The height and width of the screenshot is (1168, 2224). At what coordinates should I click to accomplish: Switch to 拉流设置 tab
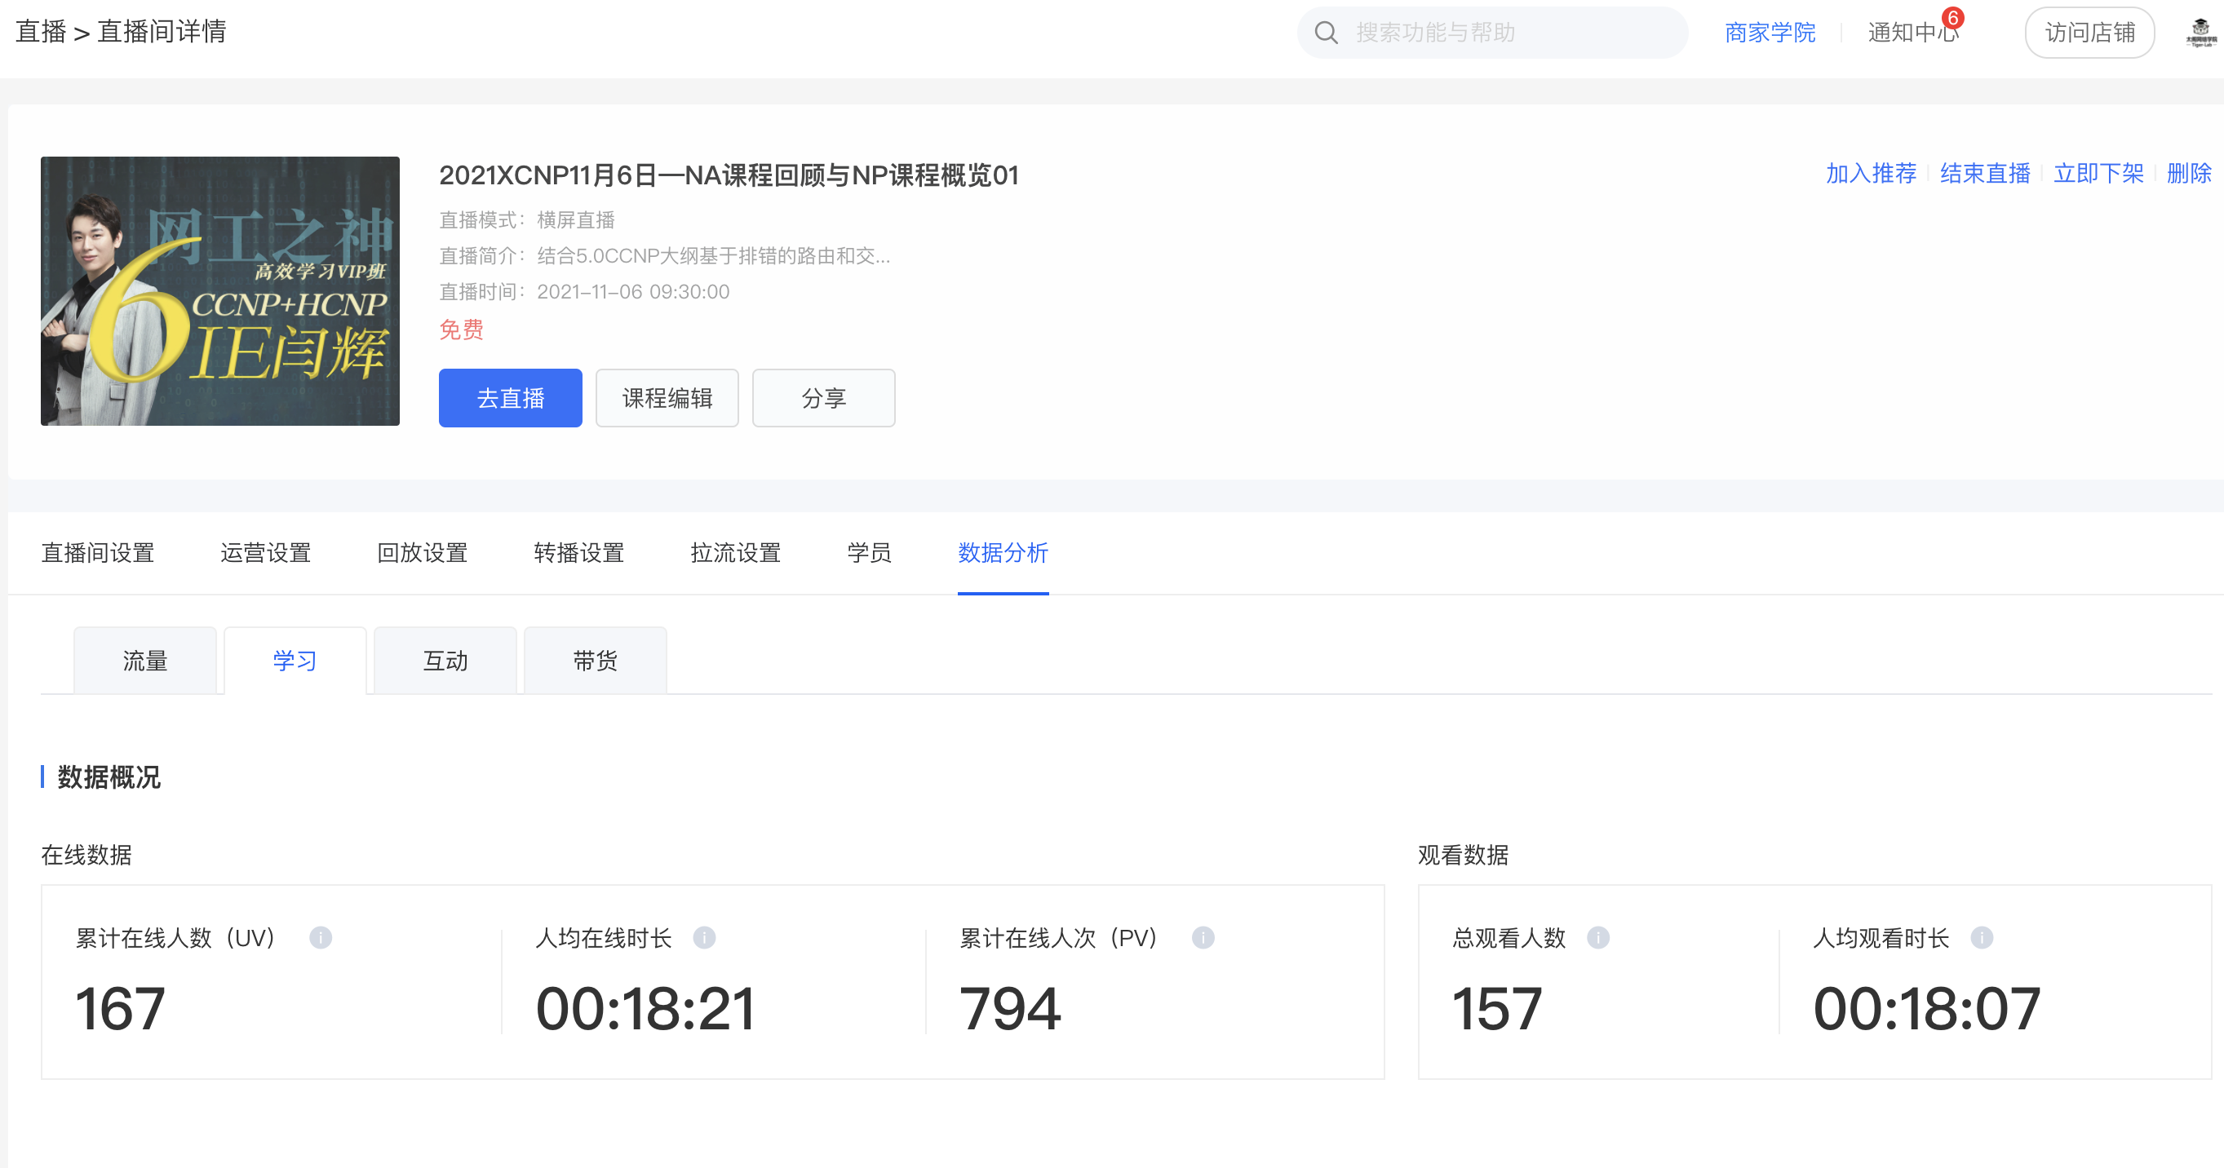tap(736, 552)
